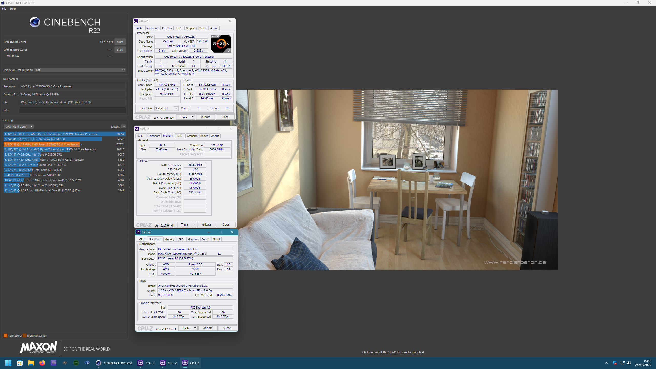Switch to CPU tab in CPU-Z Mainboard window
656x369 pixels.
click(142, 239)
